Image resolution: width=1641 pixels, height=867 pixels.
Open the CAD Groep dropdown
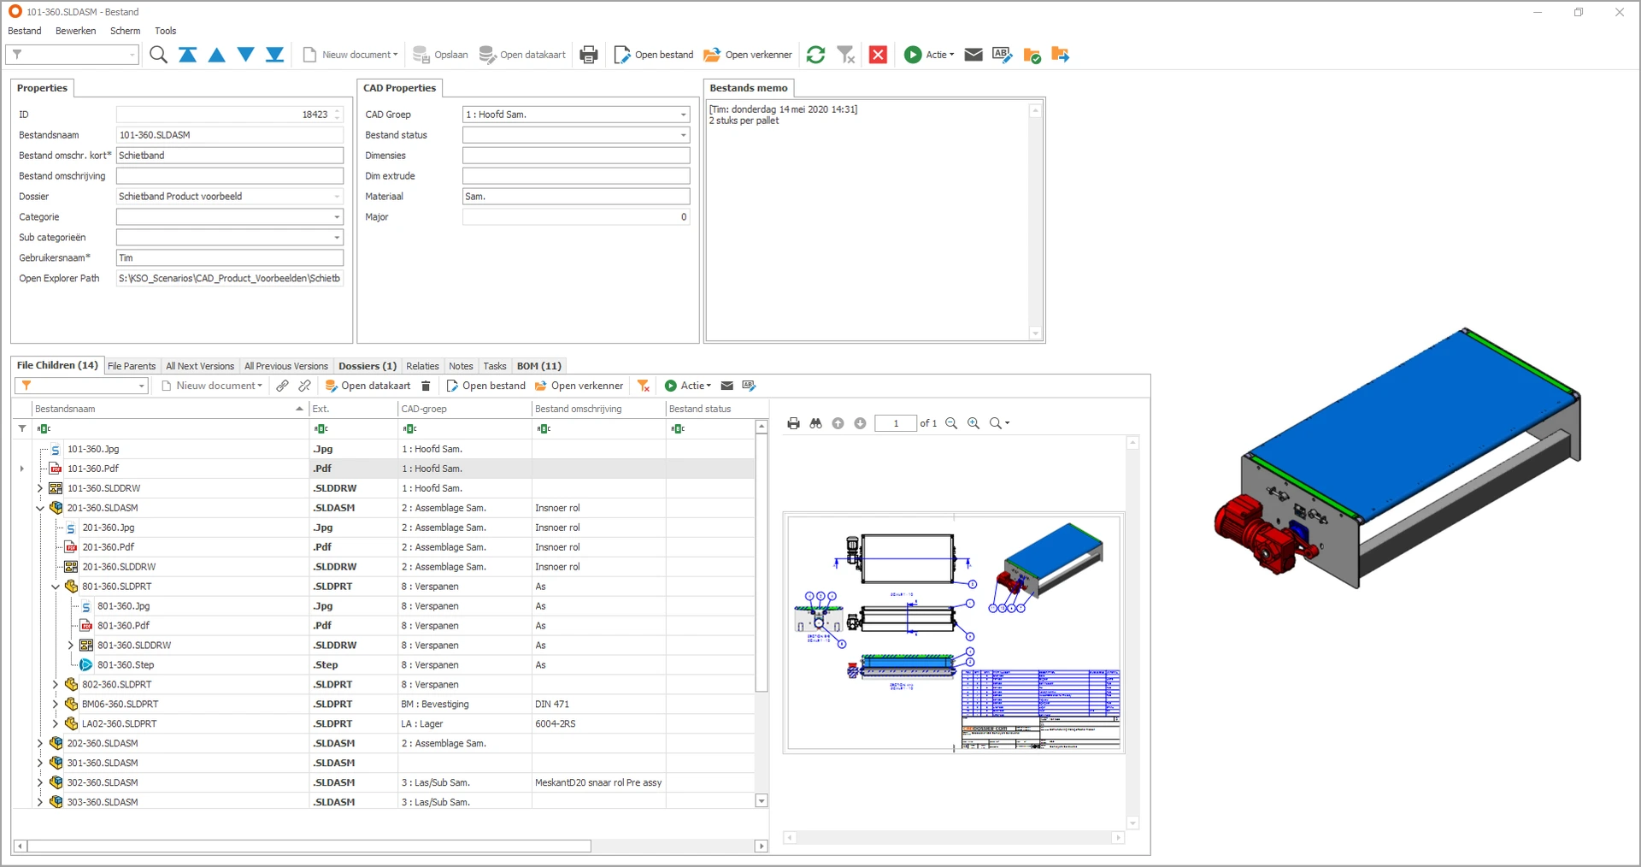pos(683,115)
